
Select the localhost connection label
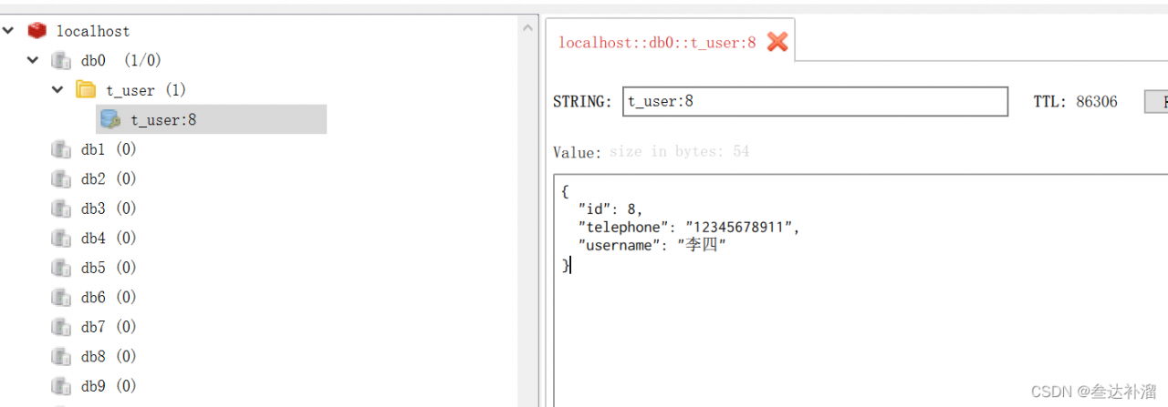93,31
